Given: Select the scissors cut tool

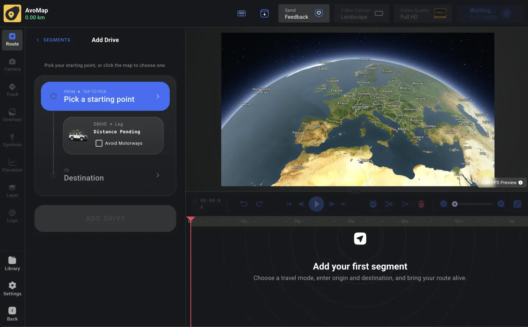Looking at the screenshot, I should 389,204.
